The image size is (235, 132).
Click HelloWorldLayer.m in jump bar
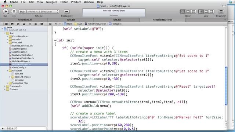pos(95,24)
